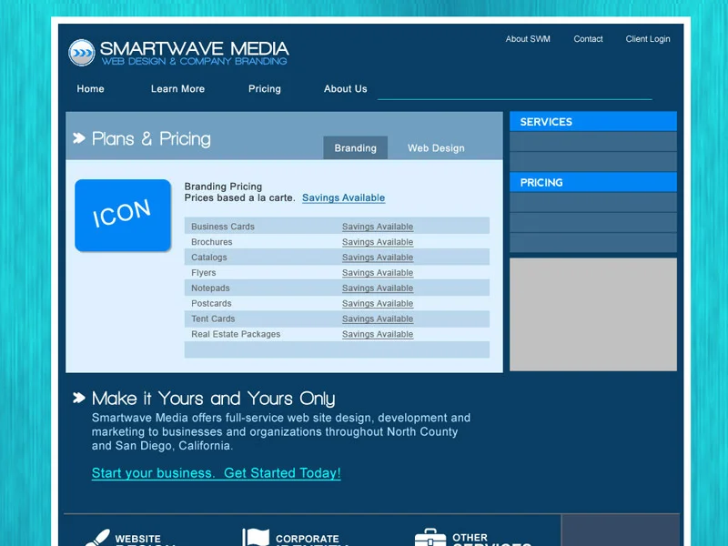Click Savings Available for Brochures

378,242
